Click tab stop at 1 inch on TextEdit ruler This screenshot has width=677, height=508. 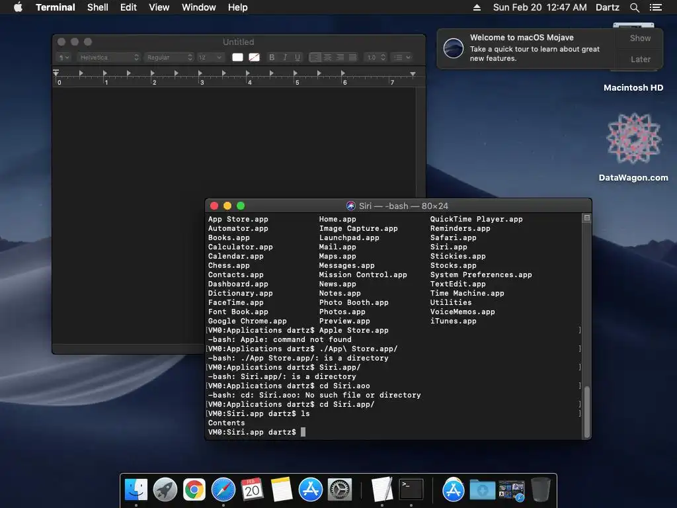105,73
